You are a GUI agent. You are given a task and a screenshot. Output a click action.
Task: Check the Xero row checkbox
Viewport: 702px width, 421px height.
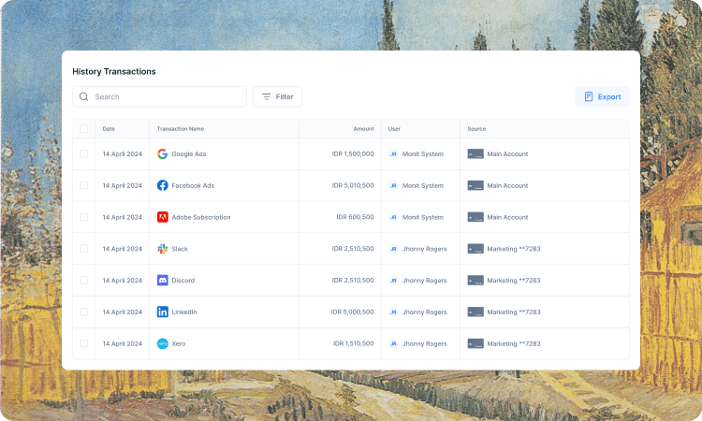tap(83, 343)
